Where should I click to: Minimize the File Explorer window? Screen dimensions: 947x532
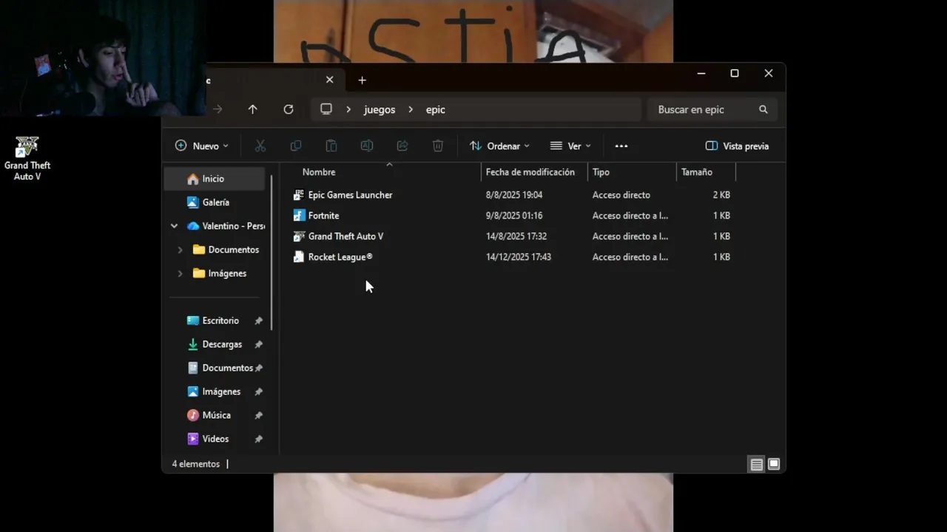(x=701, y=73)
